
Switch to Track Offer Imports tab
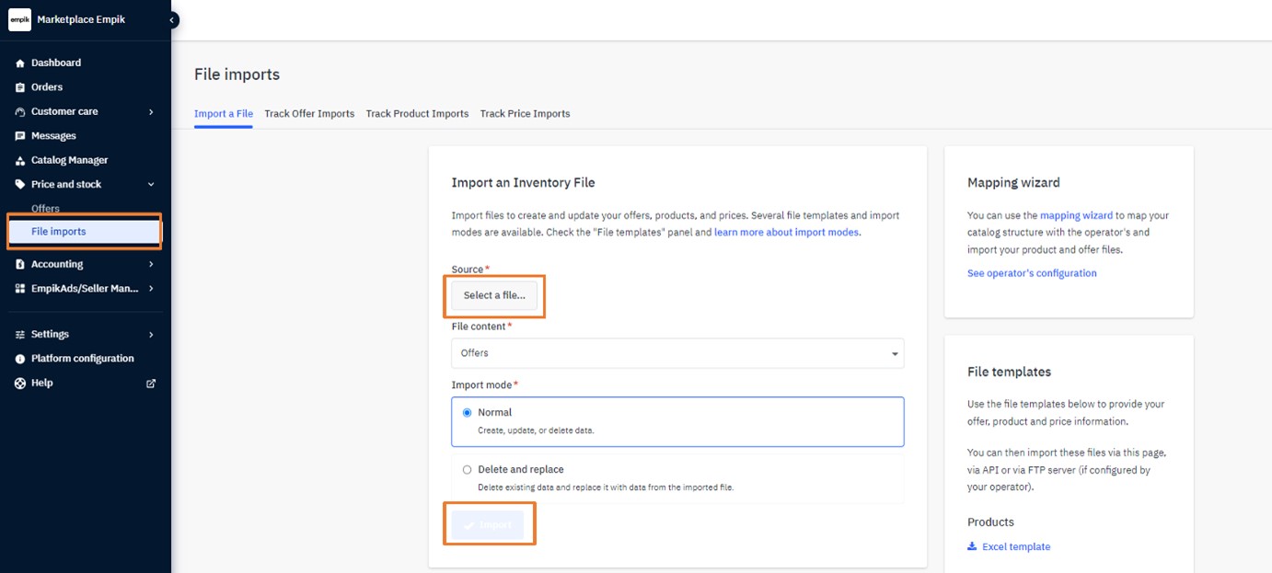[309, 114]
